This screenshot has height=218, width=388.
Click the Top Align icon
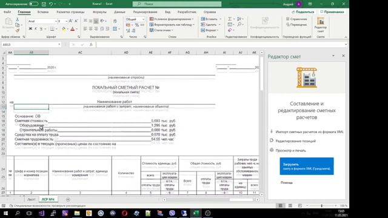click(x=85, y=21)
